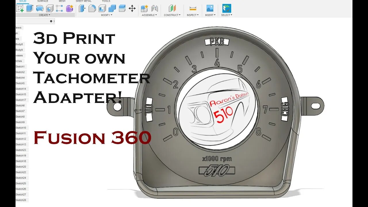Select Sketch12 in the browser

point(21,139)
